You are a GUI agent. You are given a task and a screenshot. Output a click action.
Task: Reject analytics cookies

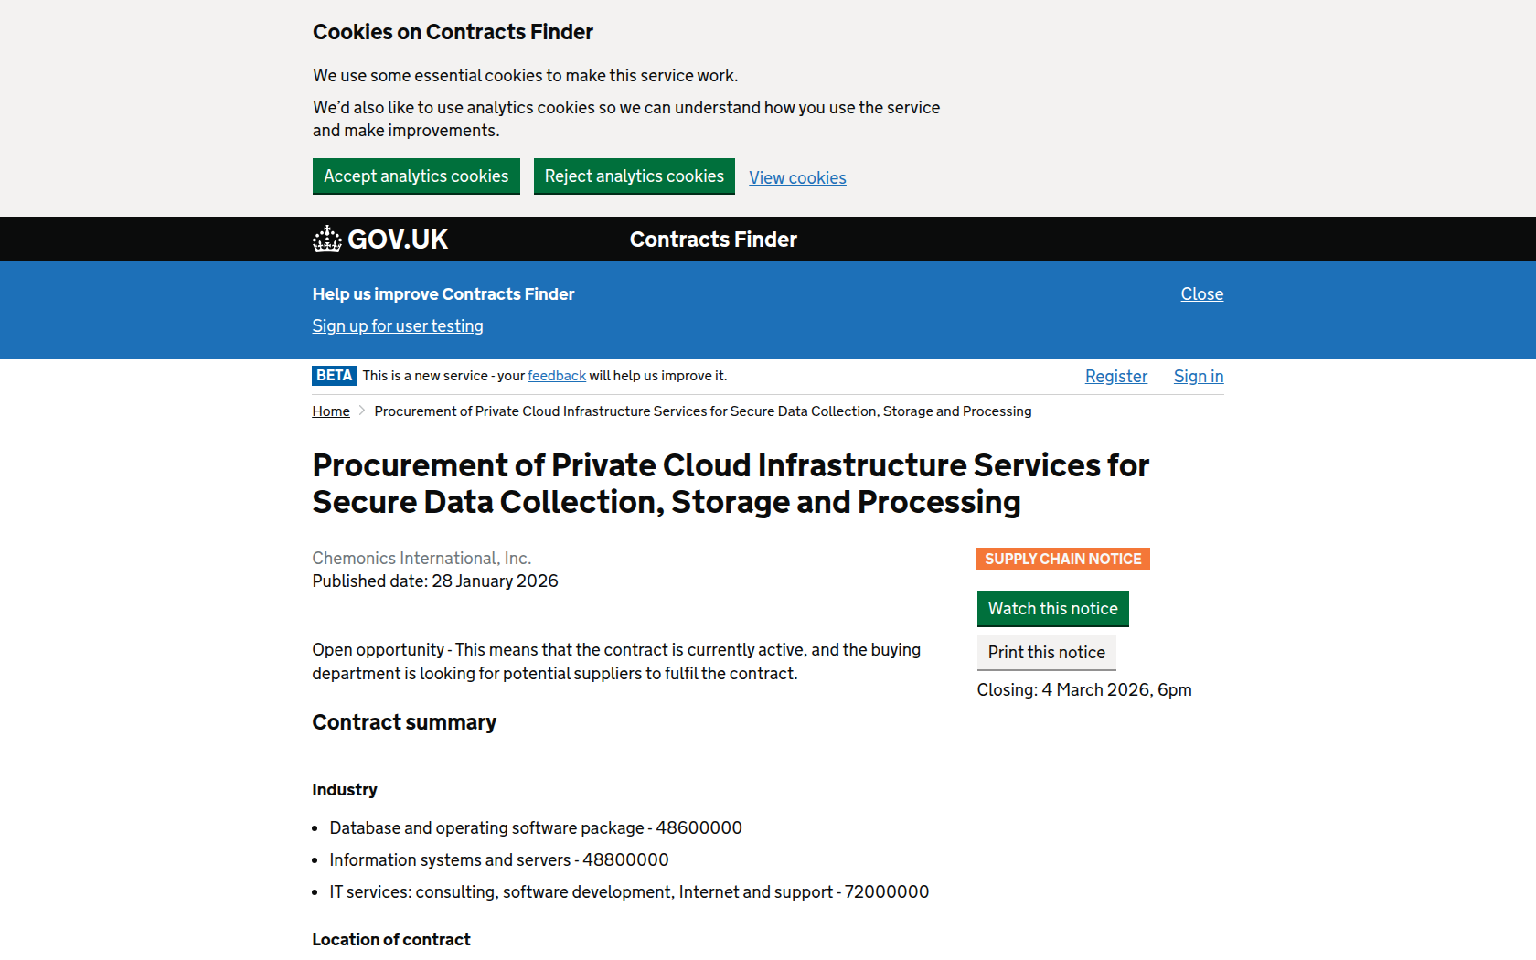[x=634, y=176]
